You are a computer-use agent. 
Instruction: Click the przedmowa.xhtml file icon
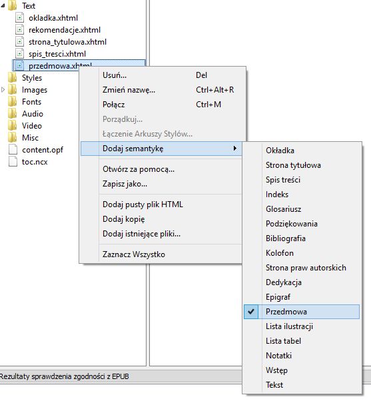19,66
